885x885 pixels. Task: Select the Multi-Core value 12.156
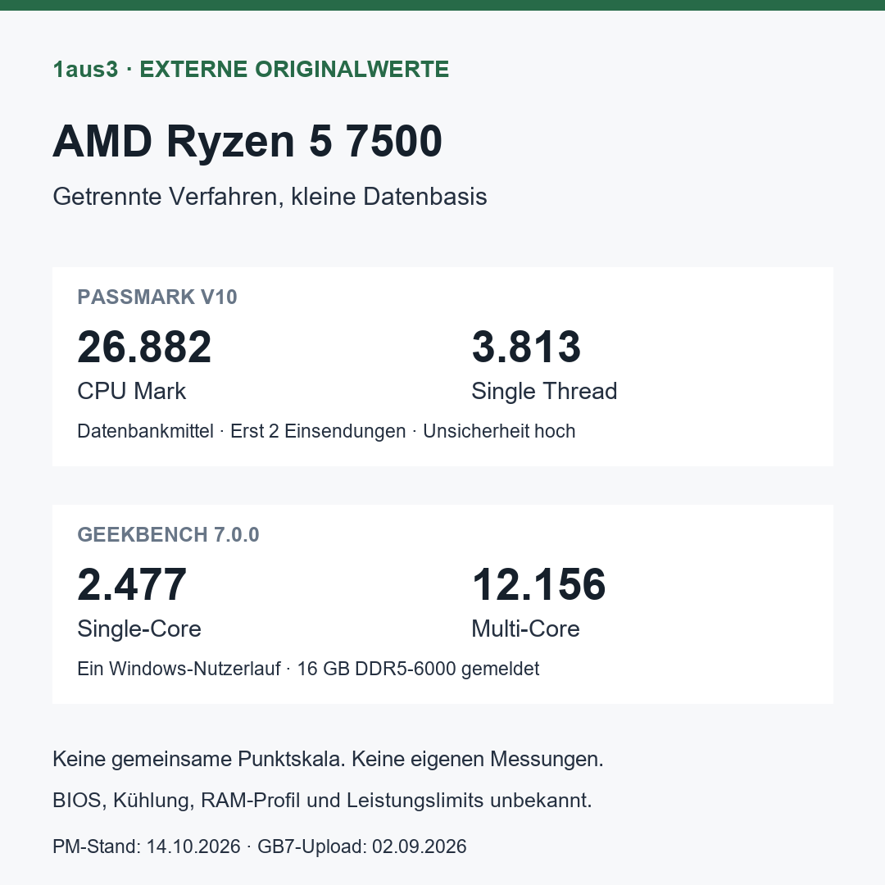[539, 584]
